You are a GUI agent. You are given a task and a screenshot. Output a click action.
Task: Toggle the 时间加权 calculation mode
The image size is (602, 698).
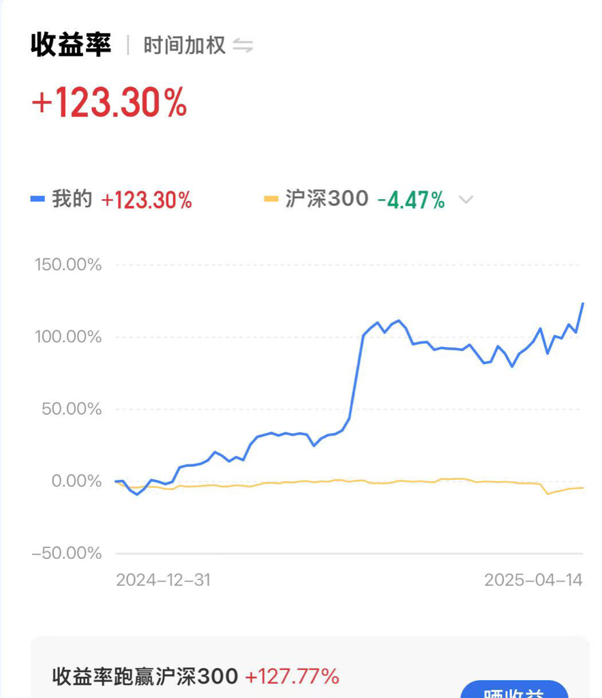tap(184, 46)
